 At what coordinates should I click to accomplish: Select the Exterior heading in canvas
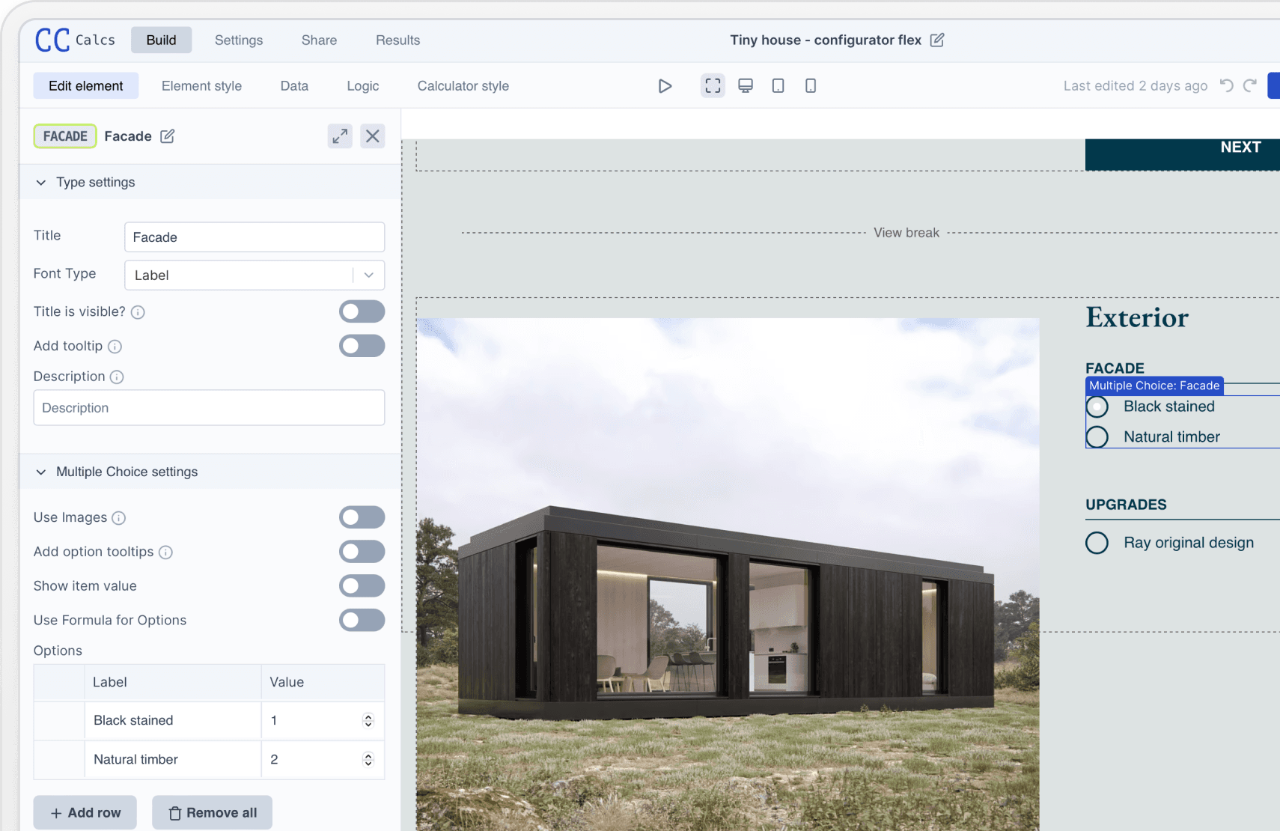[x=1137, y=317]
